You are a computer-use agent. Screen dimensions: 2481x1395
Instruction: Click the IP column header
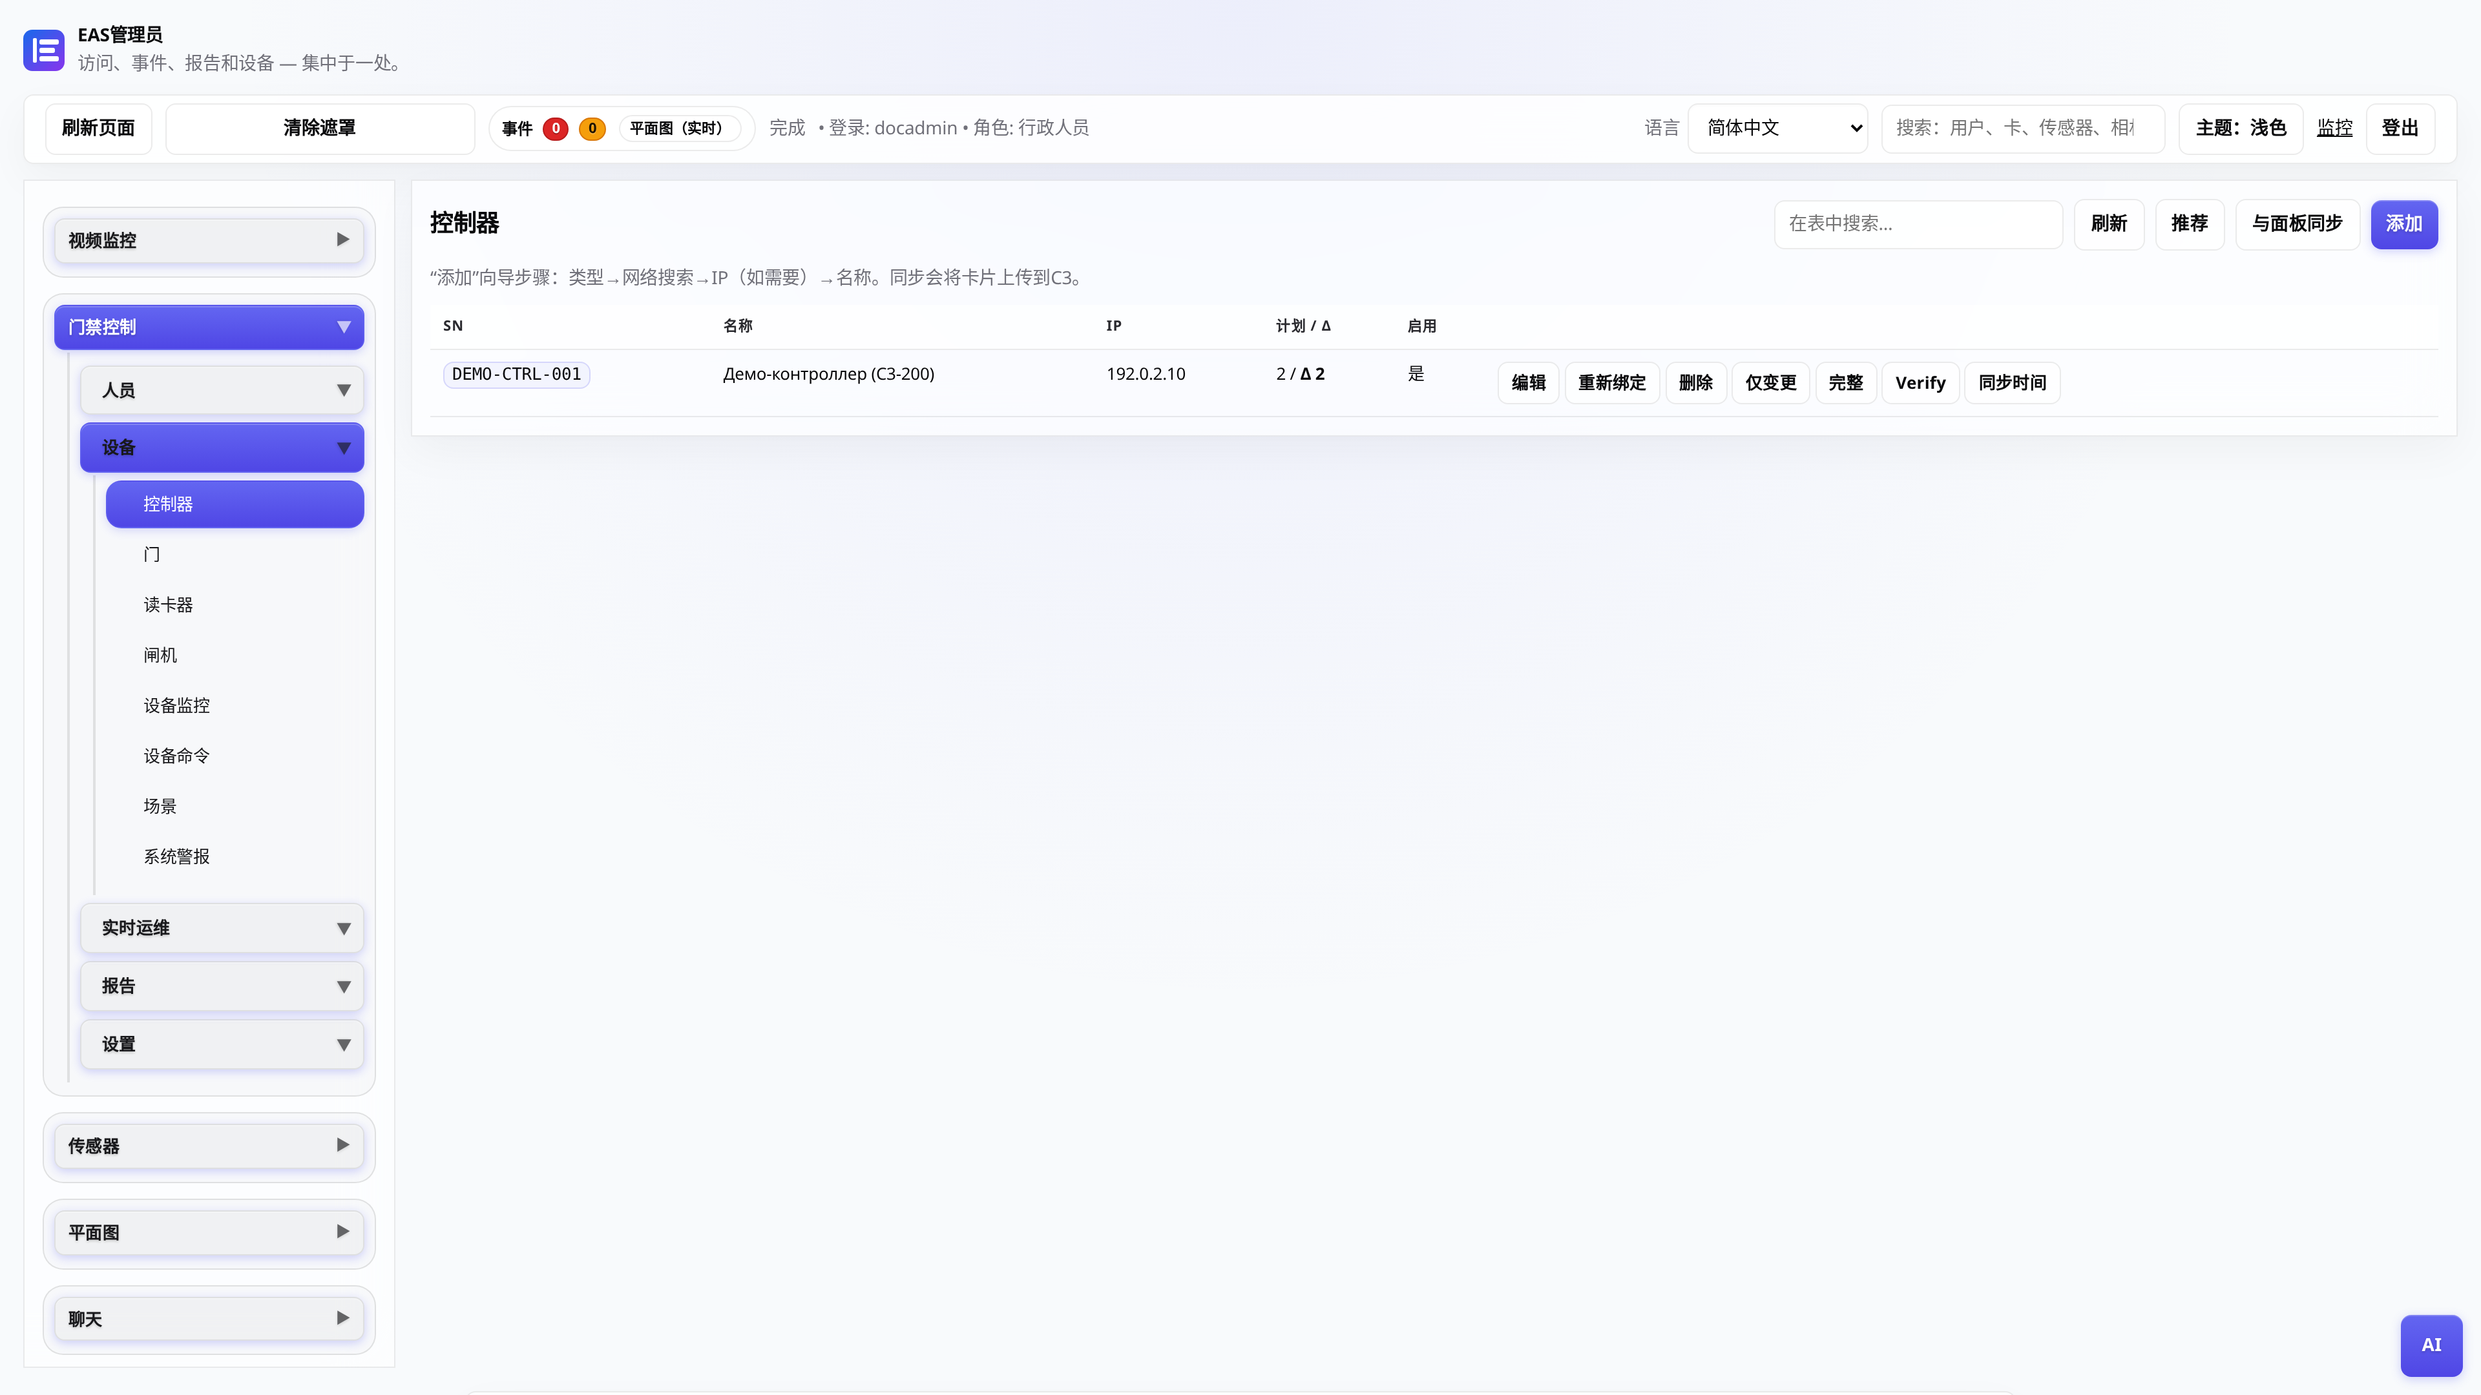click(1113, 326)
